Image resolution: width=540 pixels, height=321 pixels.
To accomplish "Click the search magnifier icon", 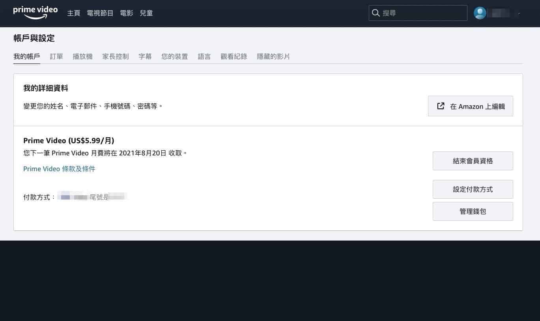I will pyautogui.click(x=376, y=13).
